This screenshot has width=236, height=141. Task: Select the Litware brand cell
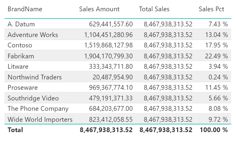click(x=18, y=67)
